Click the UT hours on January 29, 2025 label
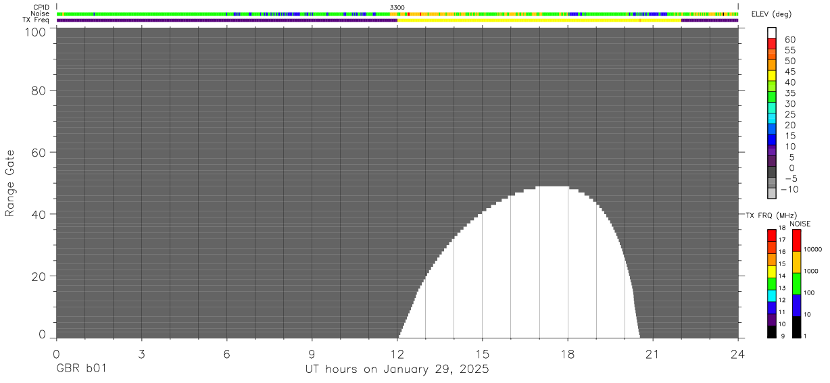 [x=397, y=369]
